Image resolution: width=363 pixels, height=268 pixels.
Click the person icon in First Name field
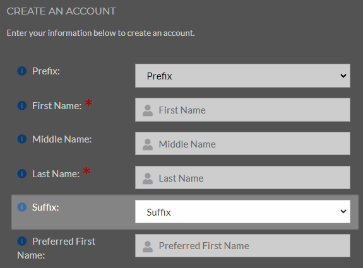click(148, 110)
